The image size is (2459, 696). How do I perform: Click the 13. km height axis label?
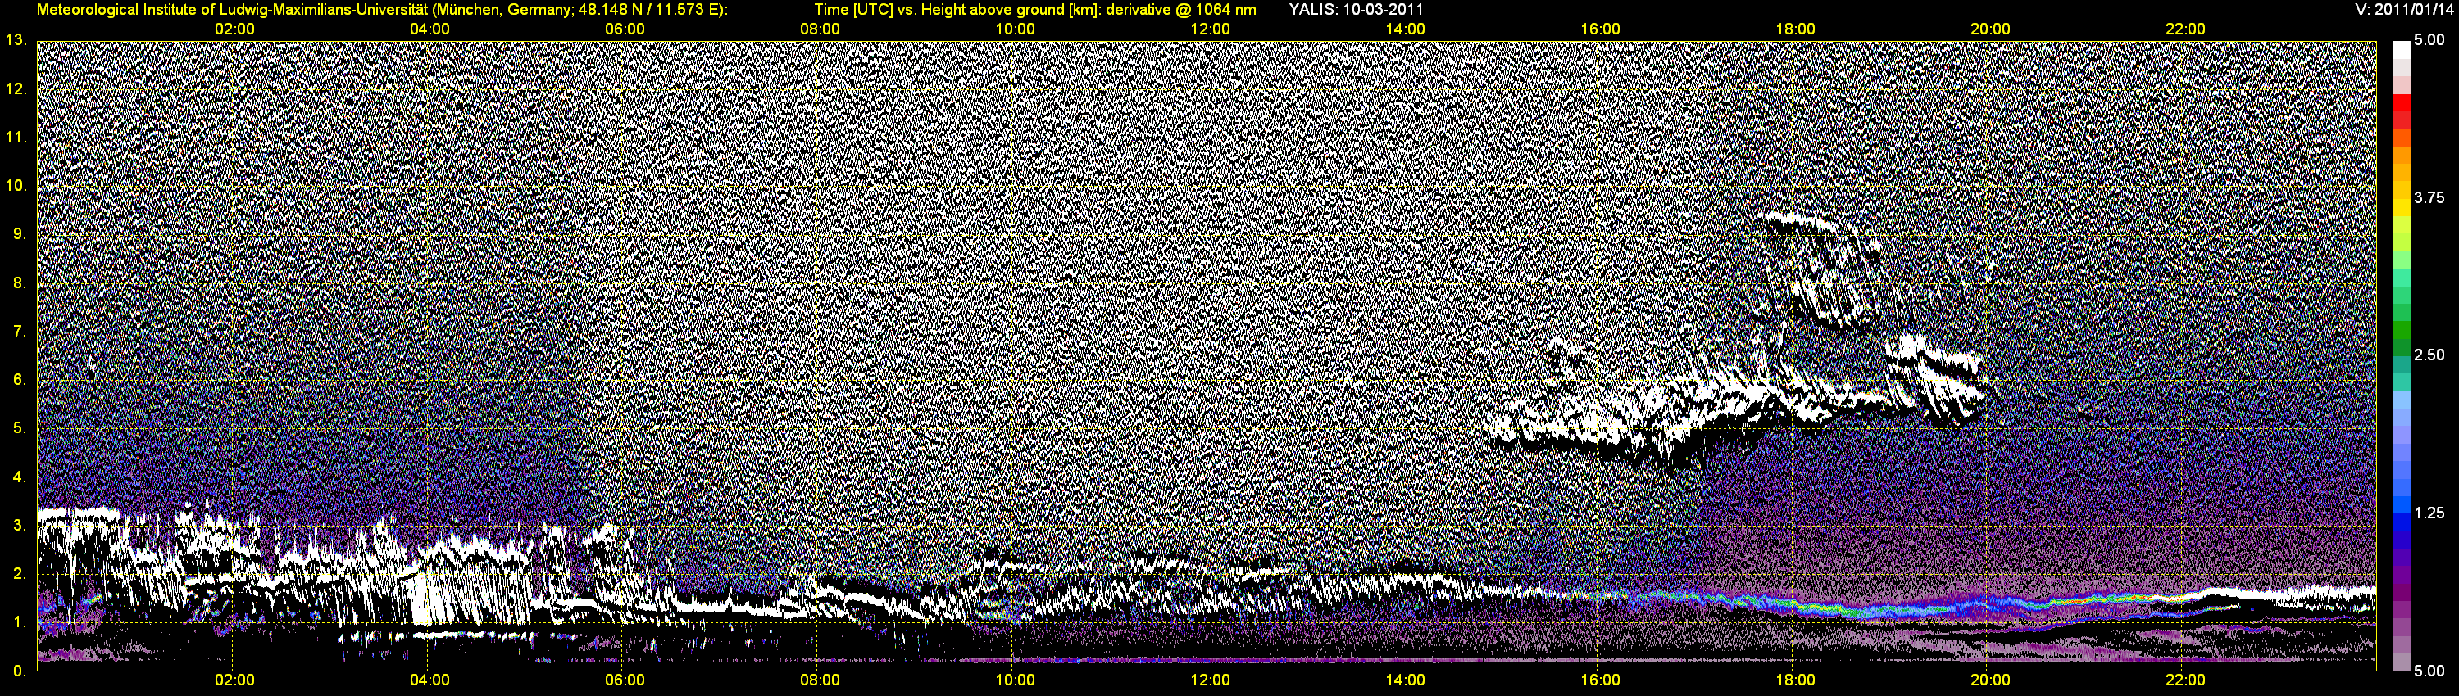coord(16,40)
